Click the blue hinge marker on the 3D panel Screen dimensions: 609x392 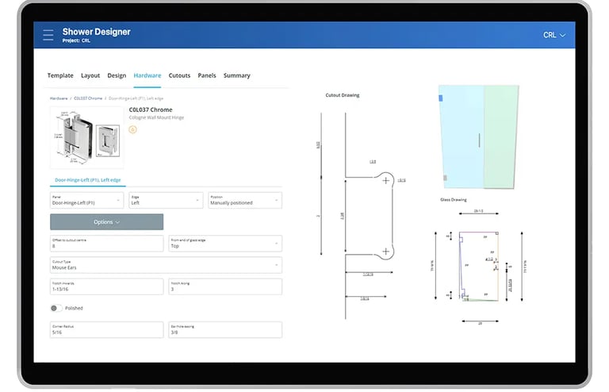pos(441,98)
